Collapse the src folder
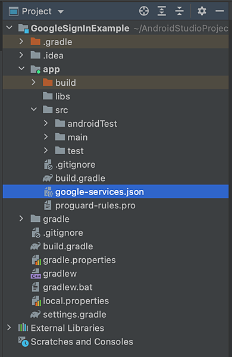This screenshot has width=232, height=357. click(34, 109)
